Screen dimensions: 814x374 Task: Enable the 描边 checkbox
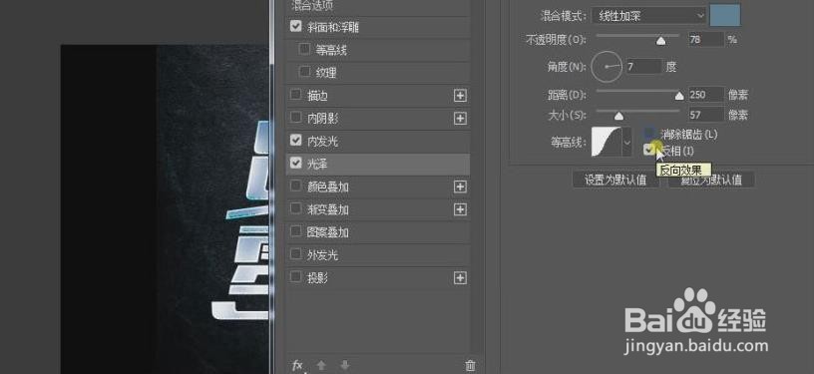tap(296, 95)
